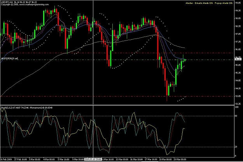Click the 93.35 price at the axis bottom

point(238,104)
